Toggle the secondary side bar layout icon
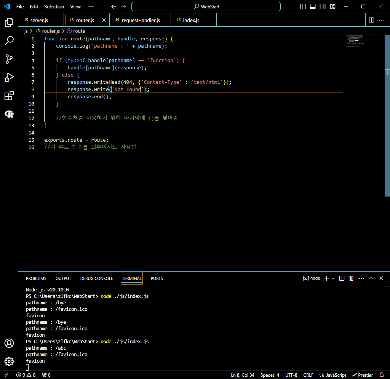Viewport: 390px width, 379px height. 323,7
